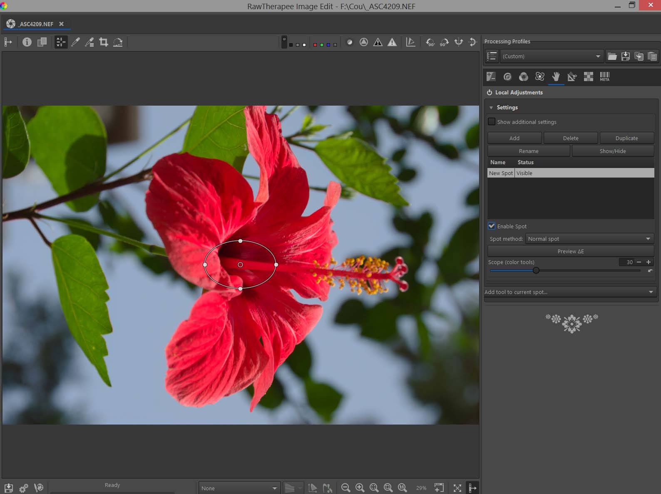The image size is (661, 494).
Task: Expand Add tool to current spot list
Action: (570, 292)
